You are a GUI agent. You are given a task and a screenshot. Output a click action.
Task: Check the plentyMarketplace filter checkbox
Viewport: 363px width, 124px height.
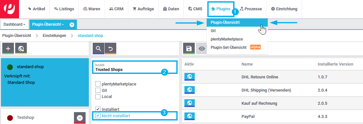click(98, 84)
